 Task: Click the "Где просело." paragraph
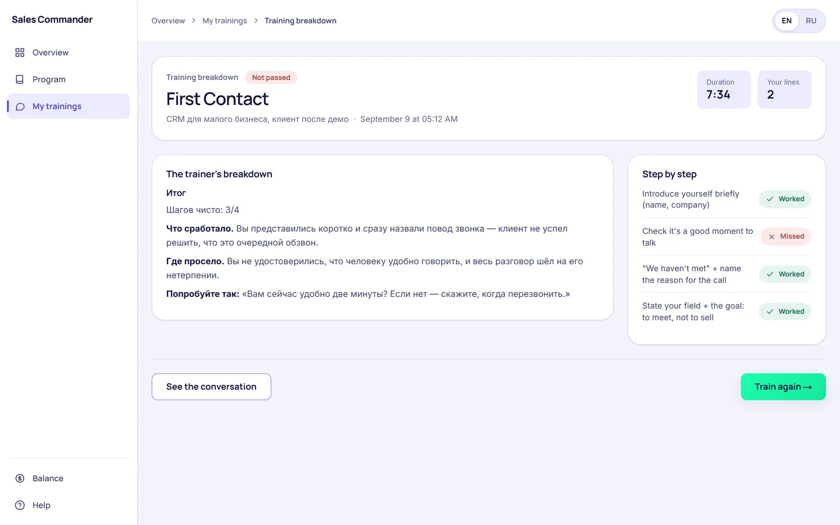point(374,268)
